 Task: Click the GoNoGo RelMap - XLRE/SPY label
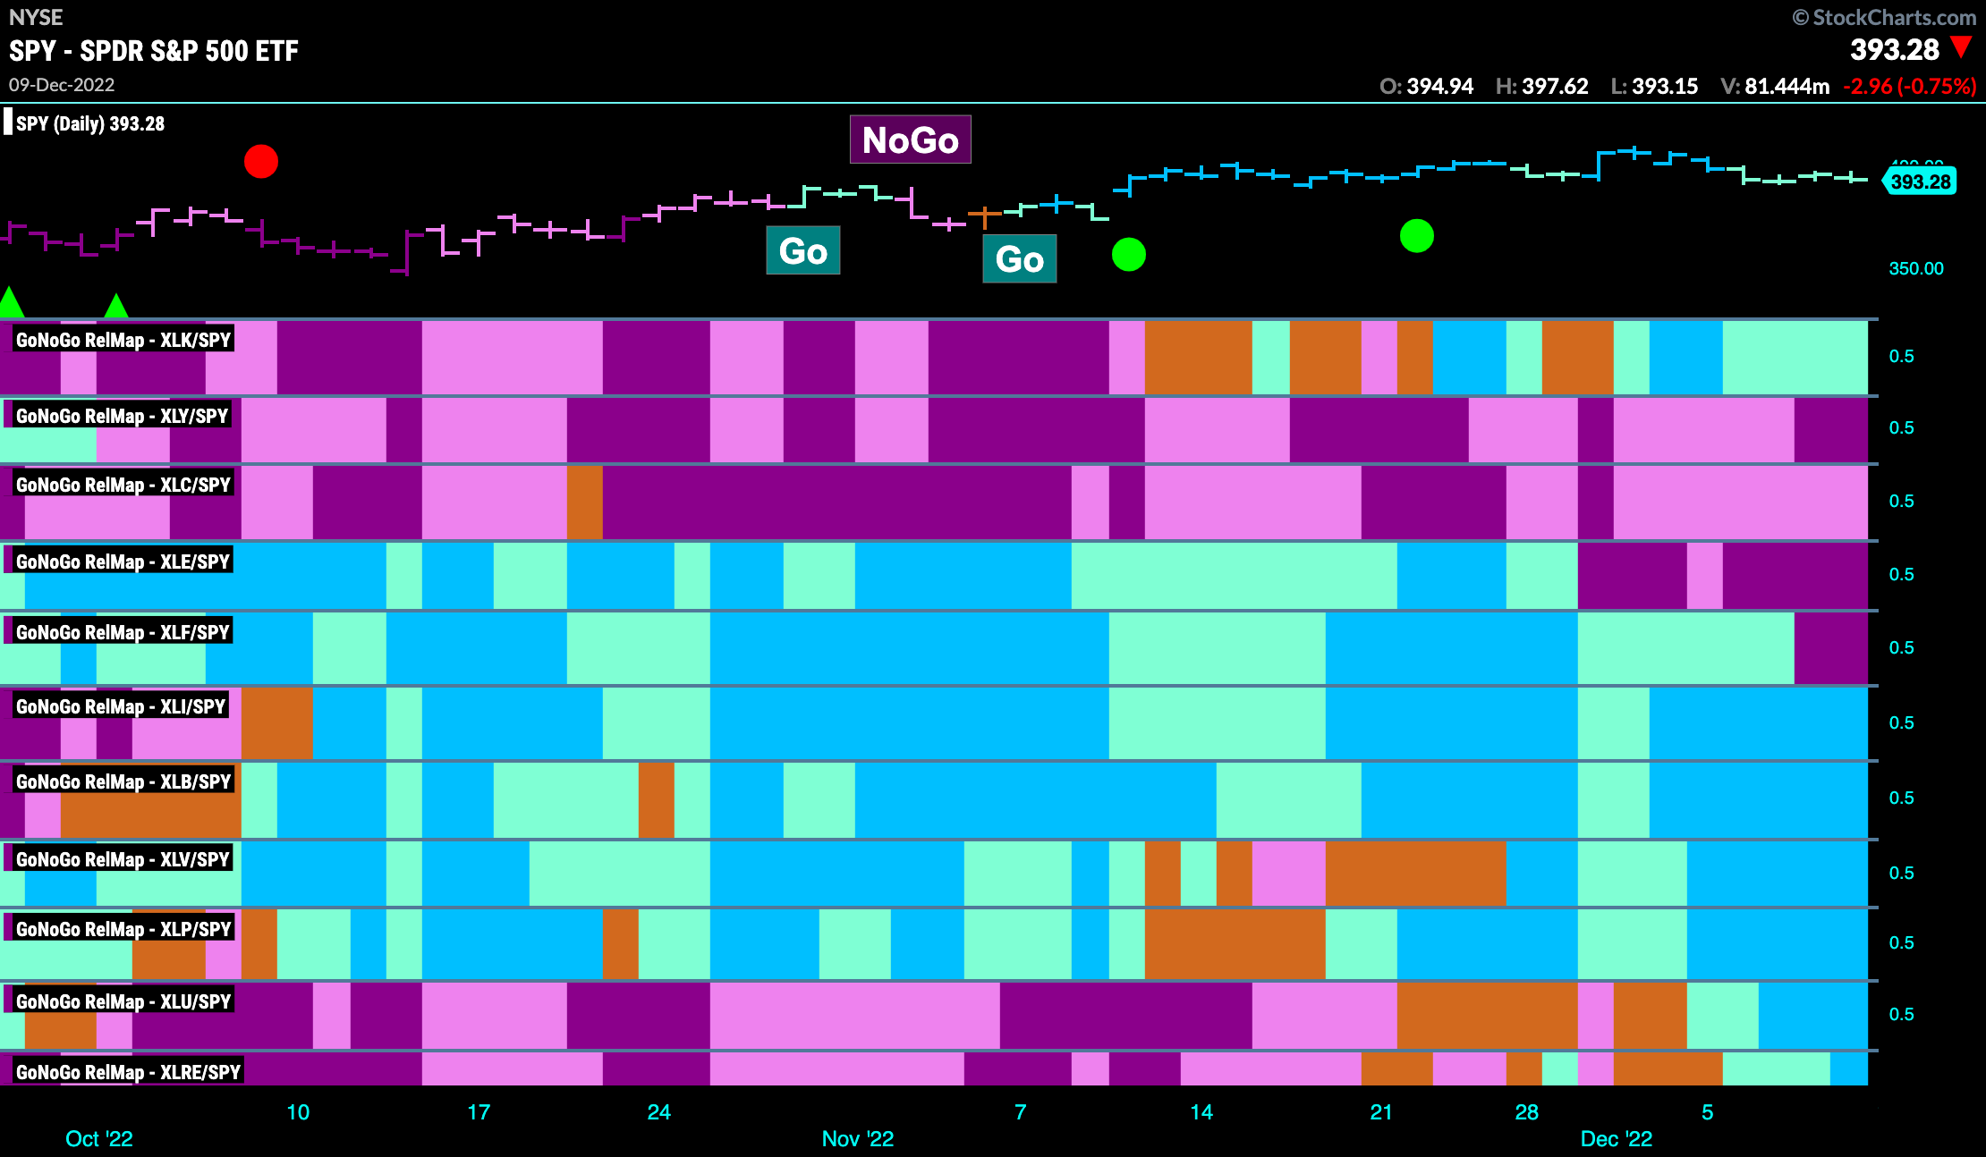coord(128,1072)
